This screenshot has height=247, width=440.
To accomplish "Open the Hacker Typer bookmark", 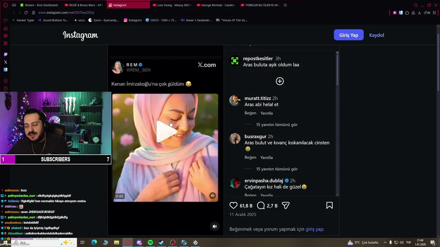I will [x=23, y=20].
